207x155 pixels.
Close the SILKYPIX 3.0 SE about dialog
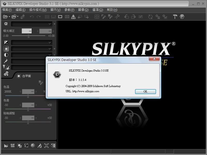pyautogui.click(x=154, y=59)
